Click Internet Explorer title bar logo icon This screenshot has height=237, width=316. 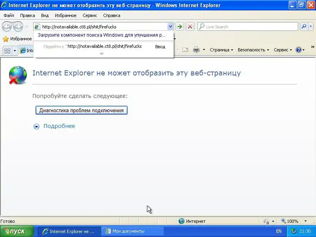coord(4,5)
